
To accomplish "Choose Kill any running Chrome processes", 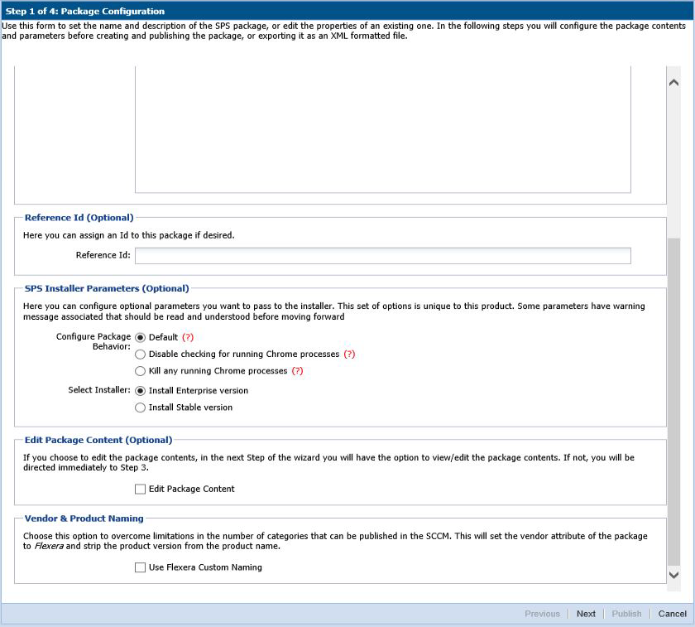I will 140,371.
